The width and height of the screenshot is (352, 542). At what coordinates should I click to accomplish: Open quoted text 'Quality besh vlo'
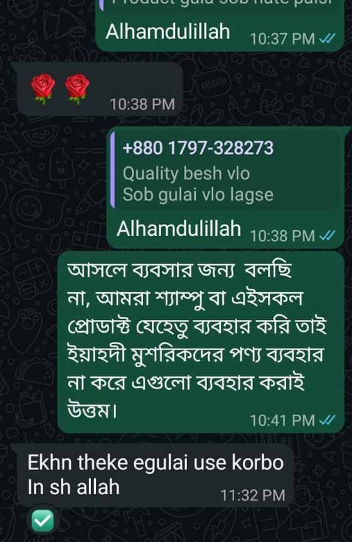(x=186, y=173)
